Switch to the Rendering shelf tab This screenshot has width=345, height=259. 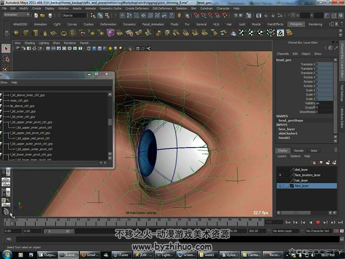click(315, 24)
